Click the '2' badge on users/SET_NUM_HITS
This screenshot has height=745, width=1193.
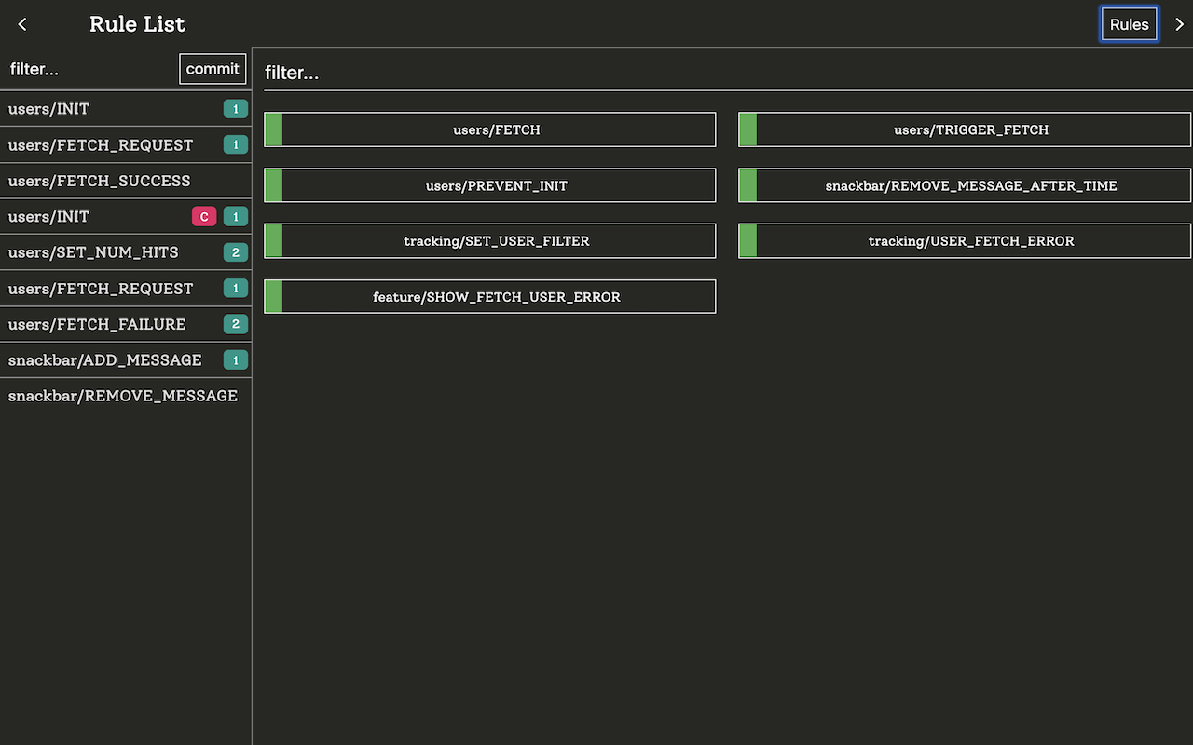point(235,252)
